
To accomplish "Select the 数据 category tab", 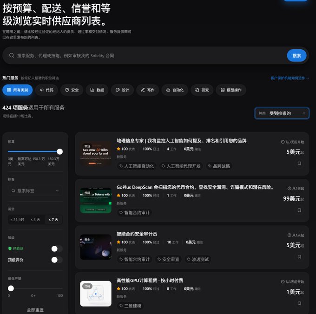I will (97, 90).
